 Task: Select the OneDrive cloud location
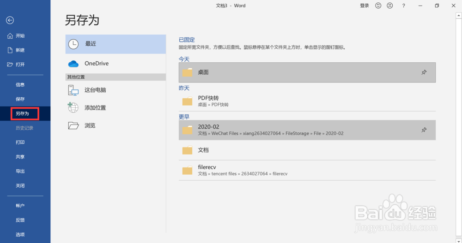pyautogui.click(x=115, y=63)
